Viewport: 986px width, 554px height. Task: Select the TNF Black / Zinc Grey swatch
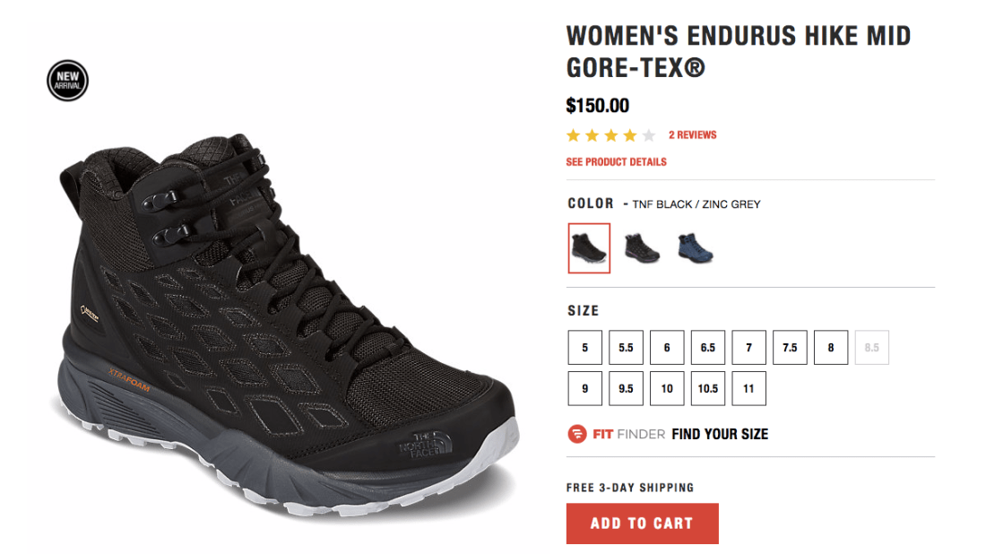pyautogui.click(x=589, y=248)
